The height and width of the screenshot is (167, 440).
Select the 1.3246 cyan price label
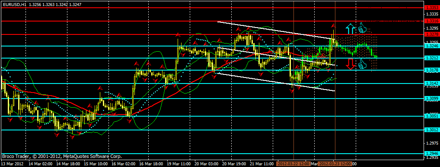[432, 46]
